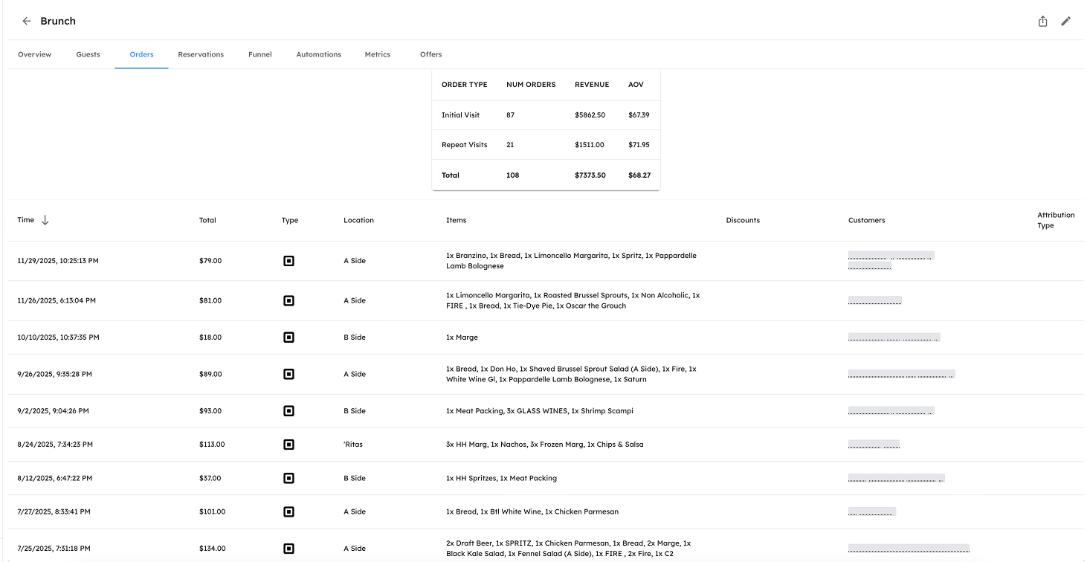This screenshot has width=1087, height=562.
Task: Toggle the Time column sort arrow
Action: [x=45, y=220]
